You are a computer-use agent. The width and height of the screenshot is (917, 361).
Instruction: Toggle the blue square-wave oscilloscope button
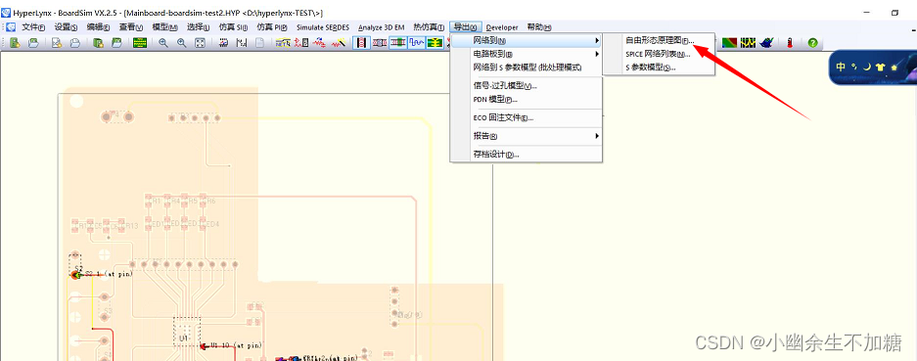click(x=416, y=43)
